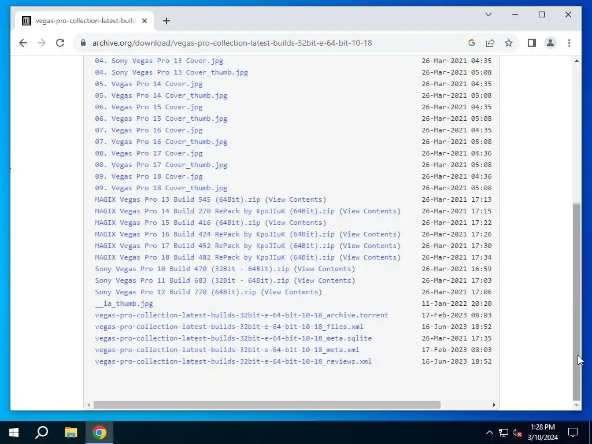This screenshot has width=592, height=444.
Task: Open 08. Vegas Pro 17 Cover.jpg
Action: [149, 153]
